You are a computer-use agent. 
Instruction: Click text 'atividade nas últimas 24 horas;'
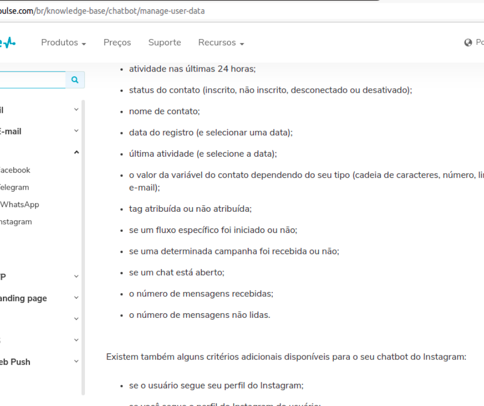coord(192,69)
